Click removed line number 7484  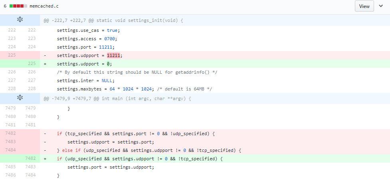pos(11,150)
